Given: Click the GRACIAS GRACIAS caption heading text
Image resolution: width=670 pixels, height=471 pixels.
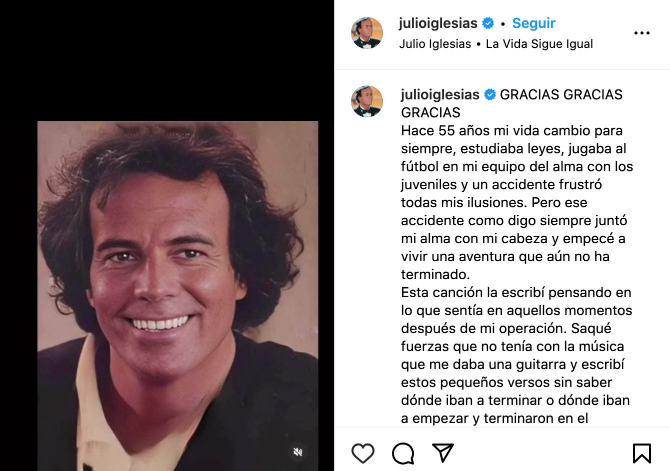Looking at the screenshot, I should tap(511, 103).
